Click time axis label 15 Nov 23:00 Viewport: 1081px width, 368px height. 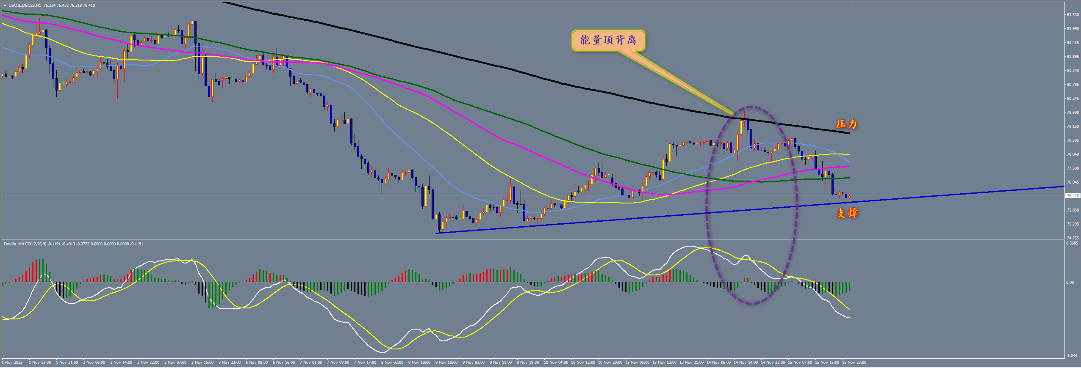(x=854, y=363)
